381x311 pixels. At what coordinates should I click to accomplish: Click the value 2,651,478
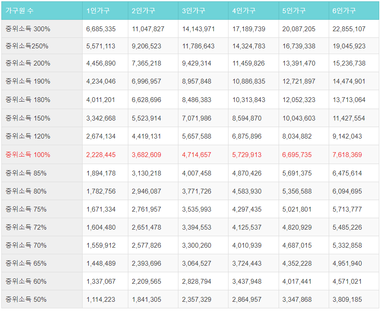[x=146, y=227]
